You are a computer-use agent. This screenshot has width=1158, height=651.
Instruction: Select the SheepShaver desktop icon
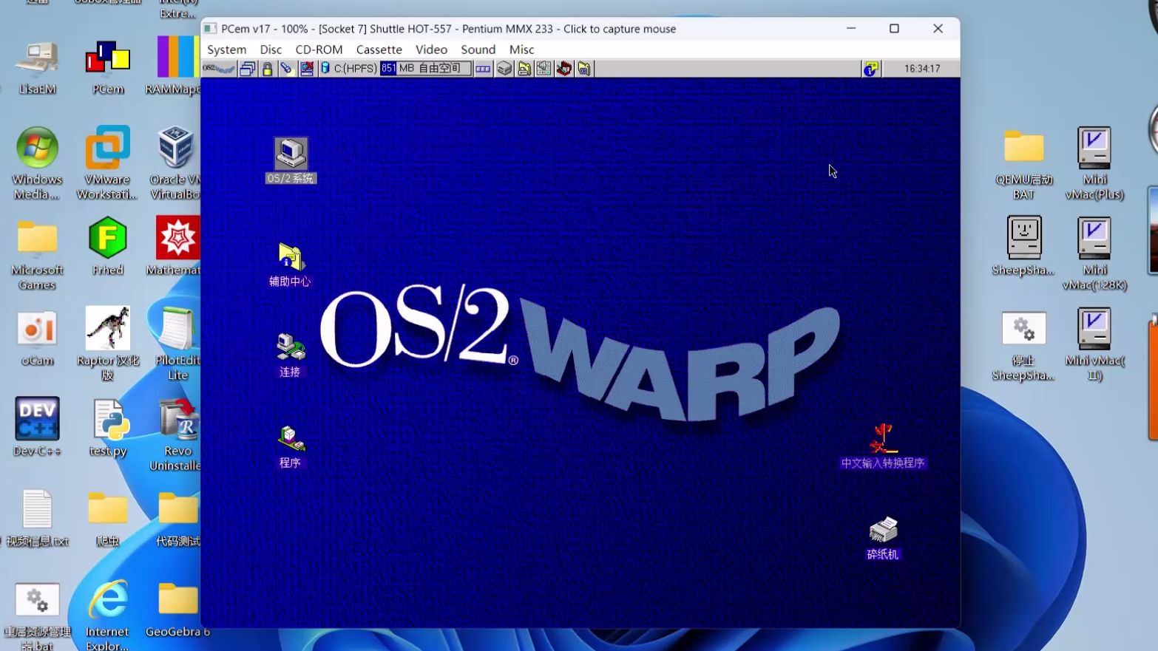[x=1024, y=247]
